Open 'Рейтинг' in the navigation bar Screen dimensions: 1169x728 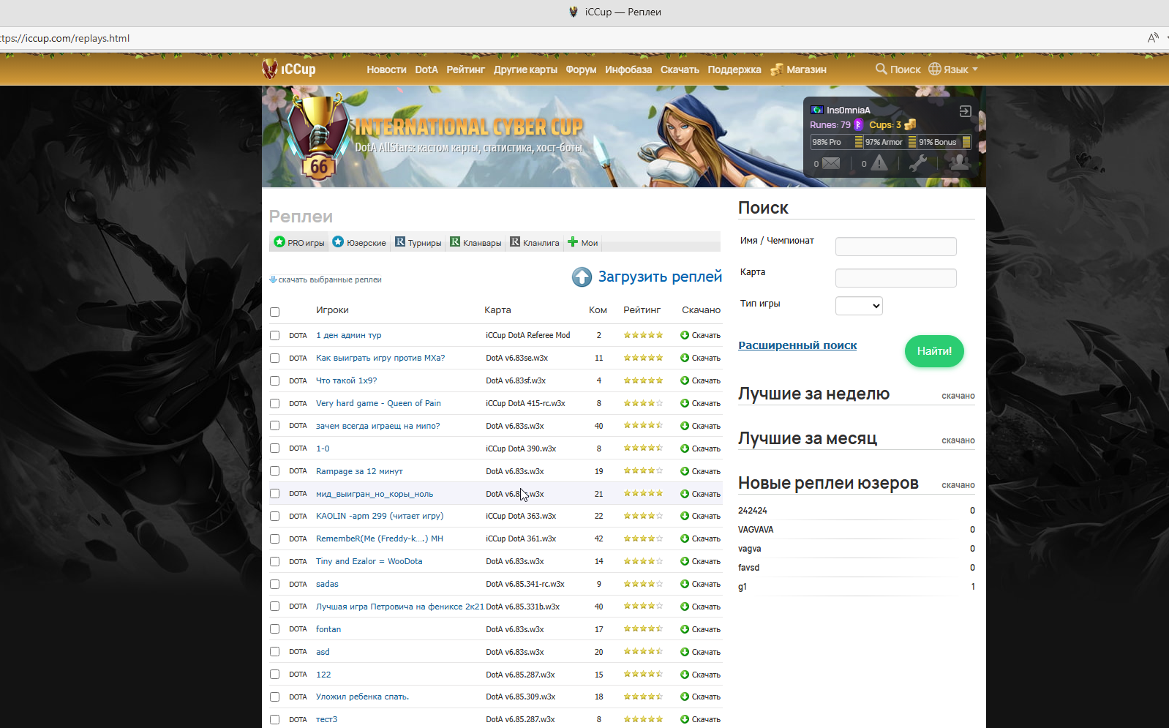(466, 70)
